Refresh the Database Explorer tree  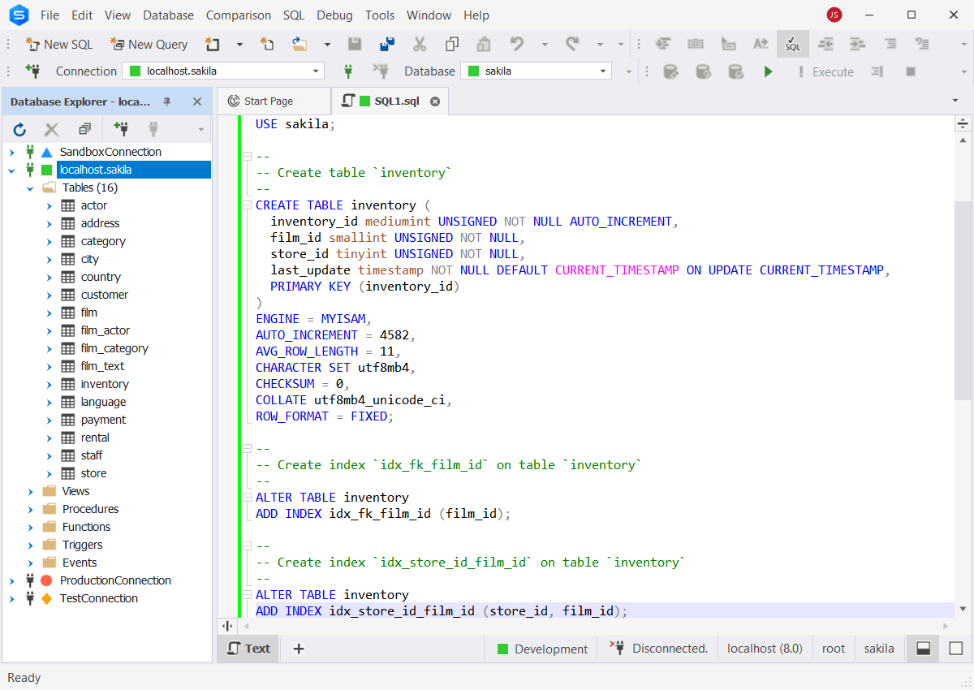pos(20,129)
